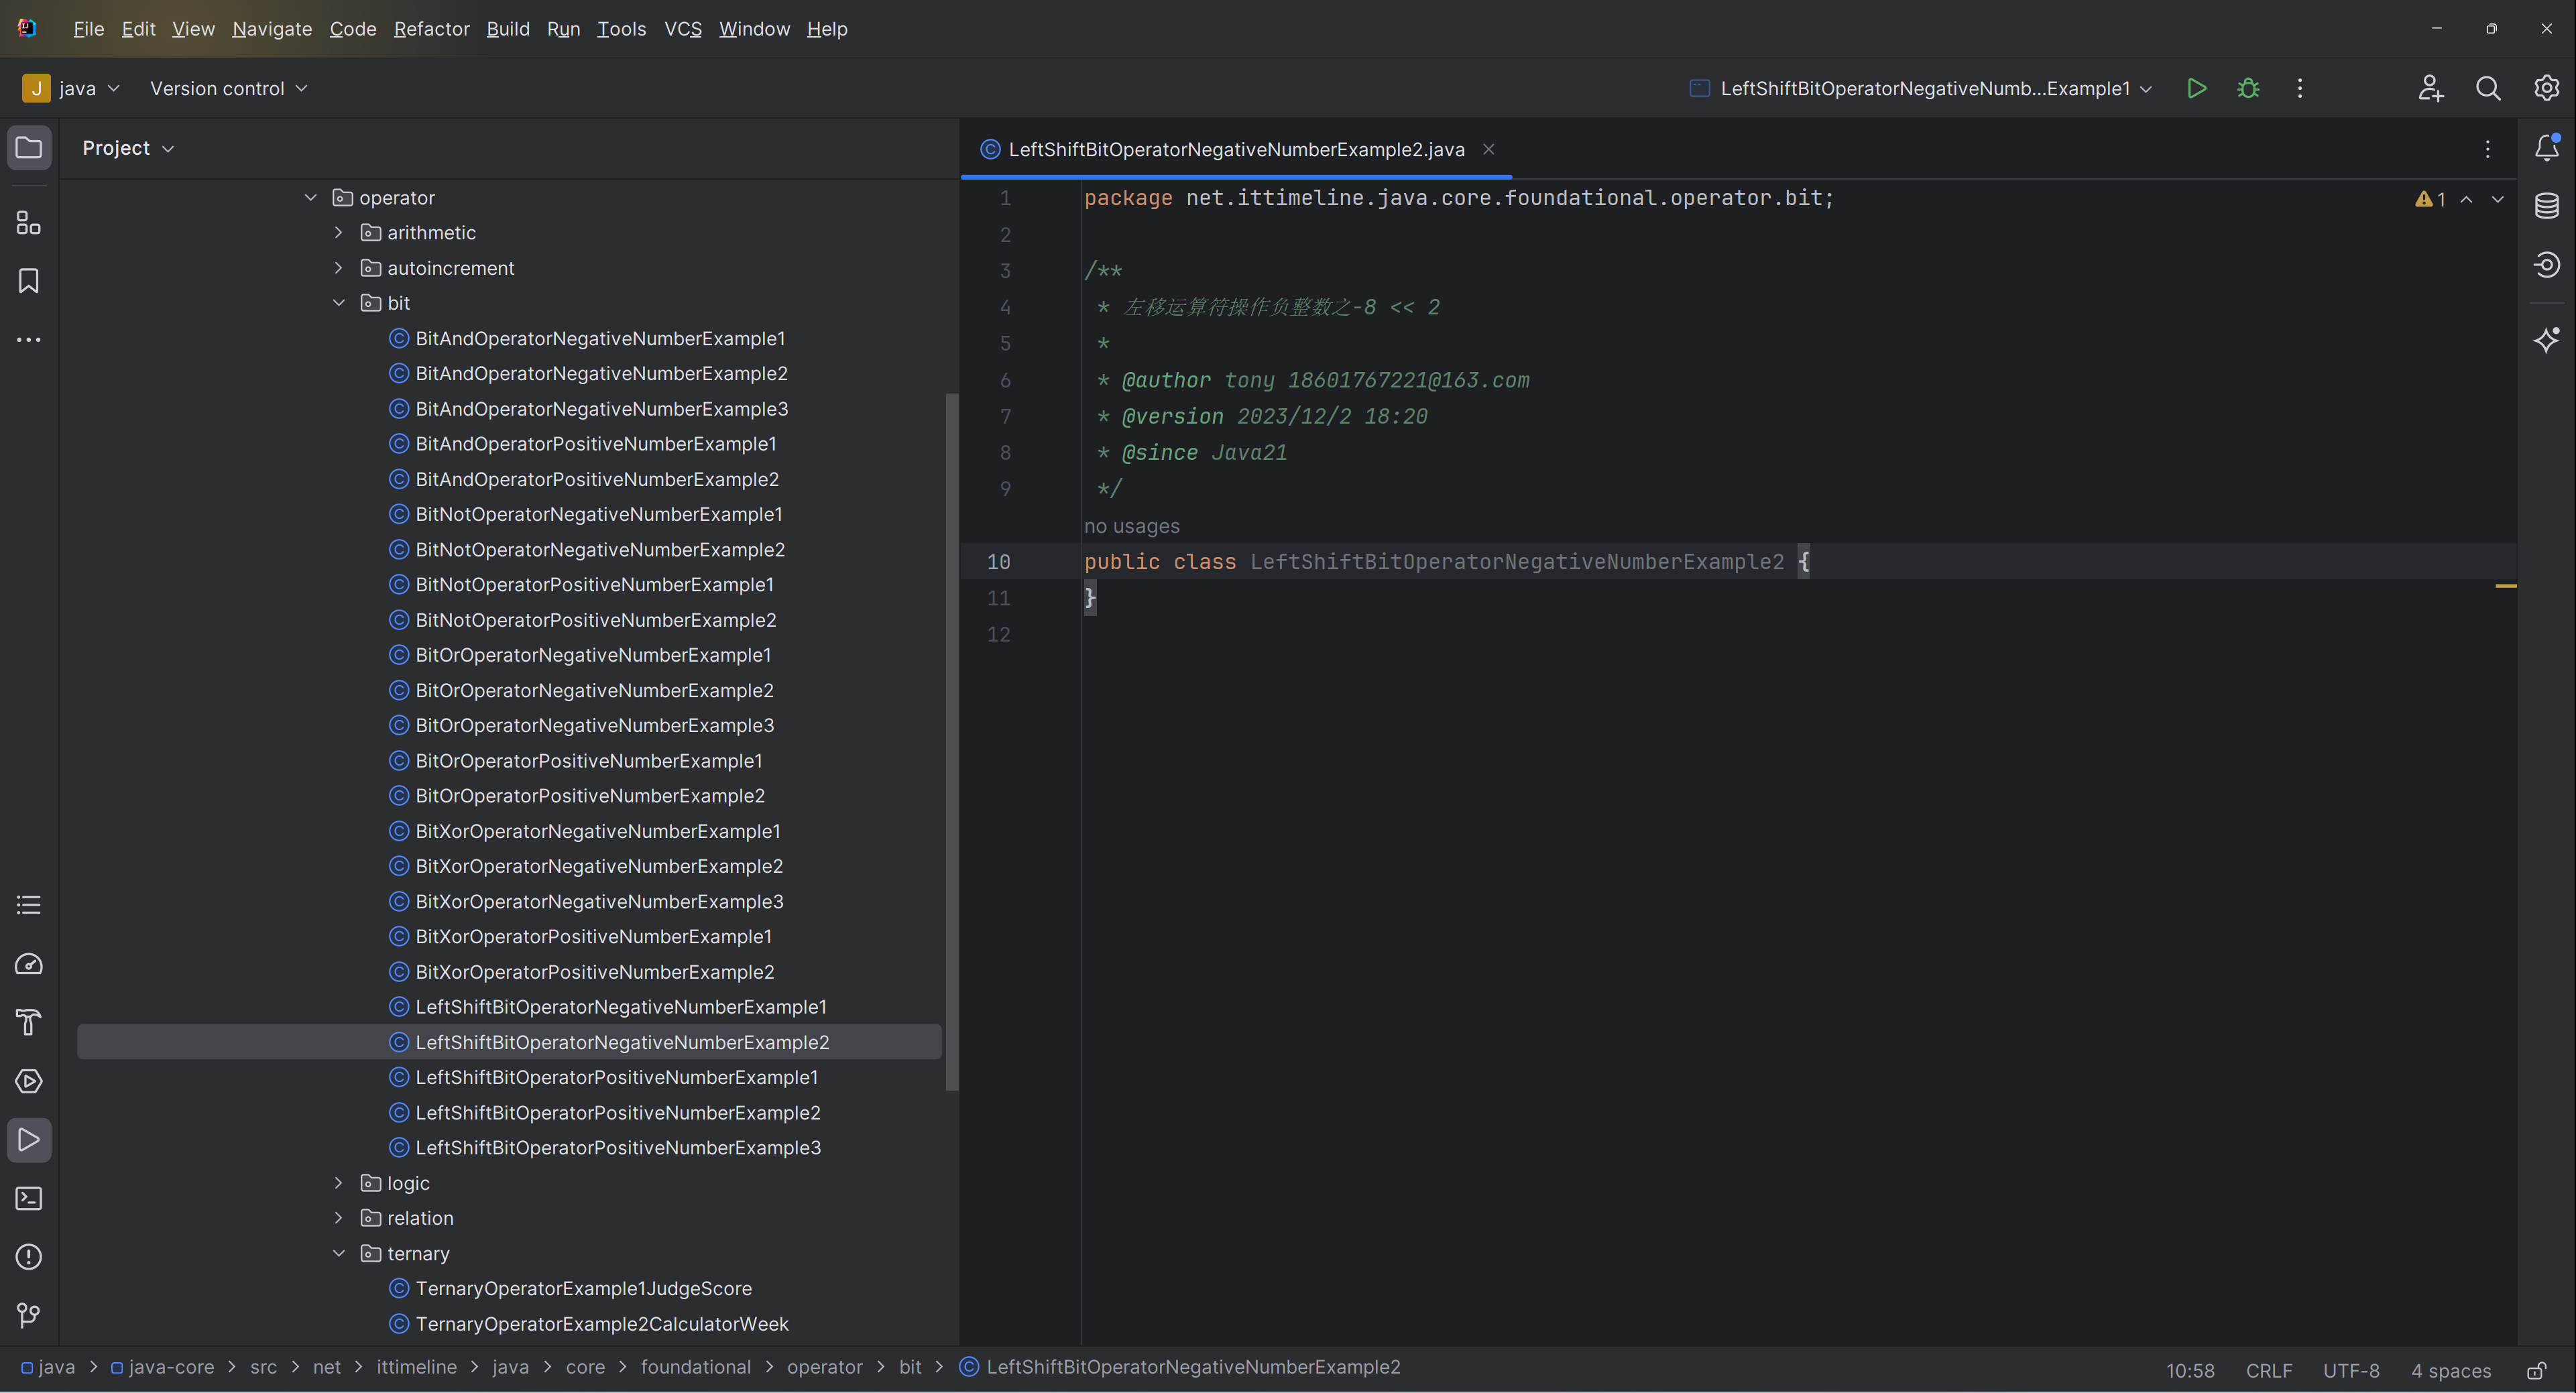The width and height of the screenshot is (2576, 1393).
Task: Open editor tab options vertical ellipsis
Action: pyautogui.click(x=2487, y=149)
